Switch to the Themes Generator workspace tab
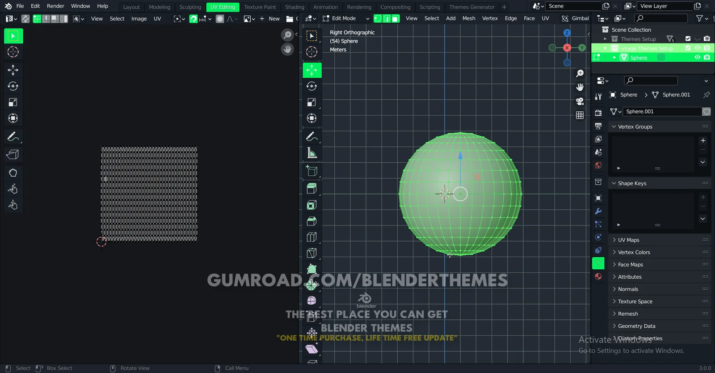715x373 pixels. click(x=472, y=7)
